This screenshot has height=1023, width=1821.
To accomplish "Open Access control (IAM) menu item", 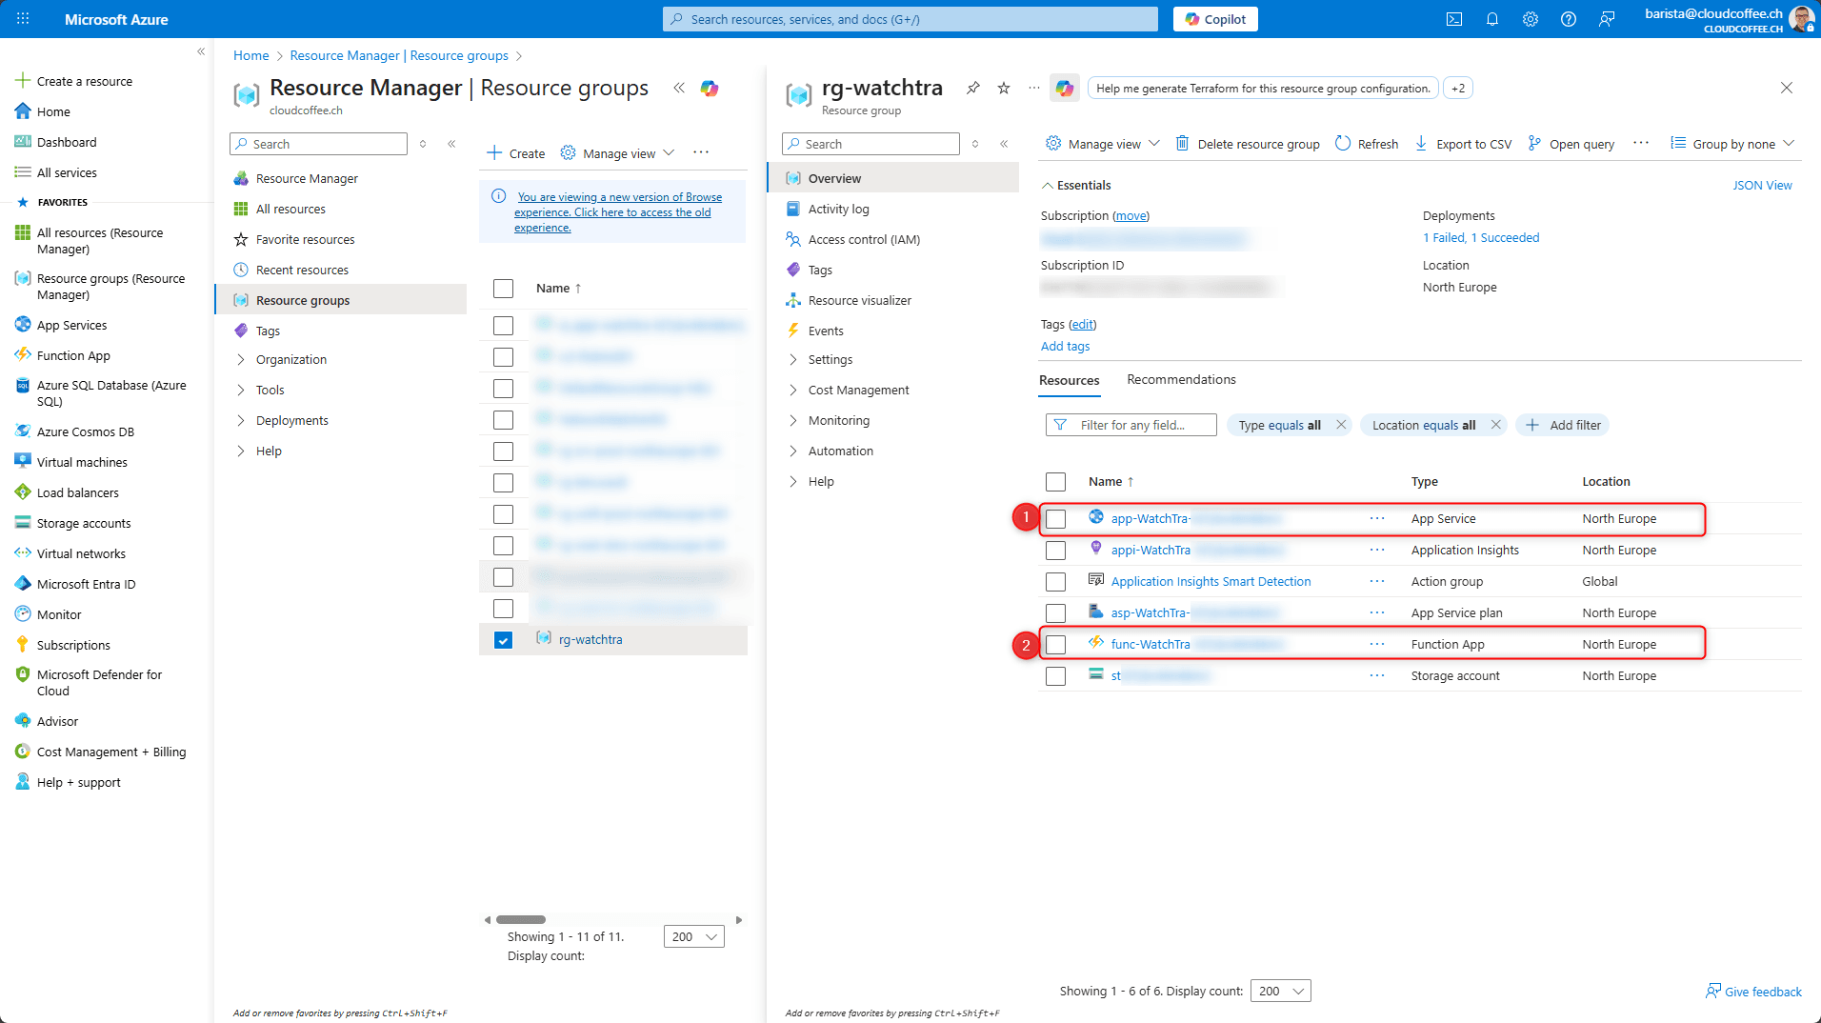I will (864, 239).
